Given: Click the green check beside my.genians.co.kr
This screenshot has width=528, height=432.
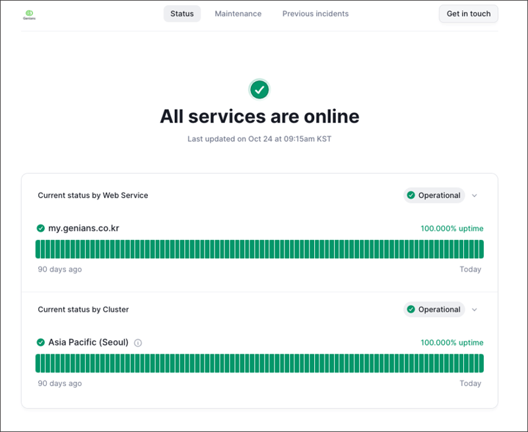Looking at the screenshot, I should click(x=41, y=229).
